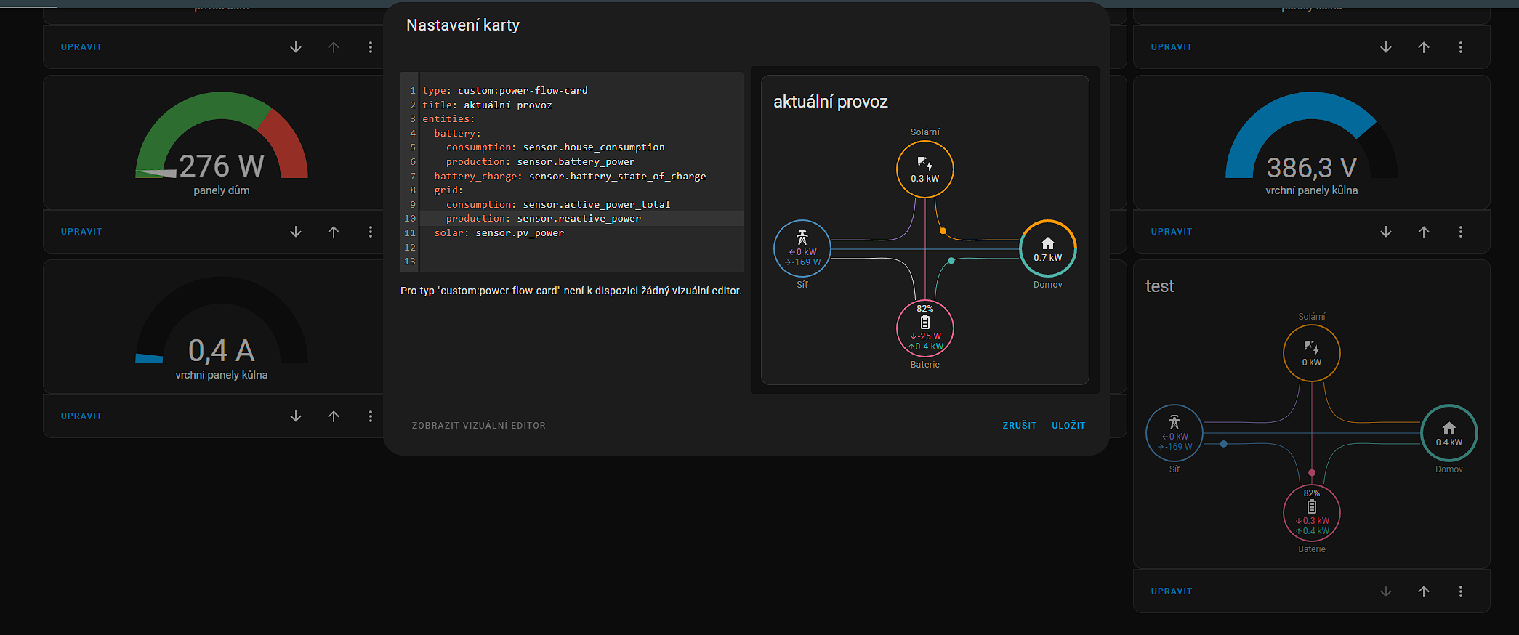1519x635 pixels.
Task: Click the 'Nastavení karty' dialog title
Action: pyautogui.click(x=463, y=25)
